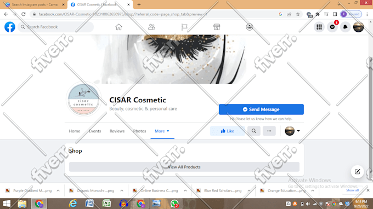Click the Google icon in address bar
The image size is (373, 209).
(280, 14)
